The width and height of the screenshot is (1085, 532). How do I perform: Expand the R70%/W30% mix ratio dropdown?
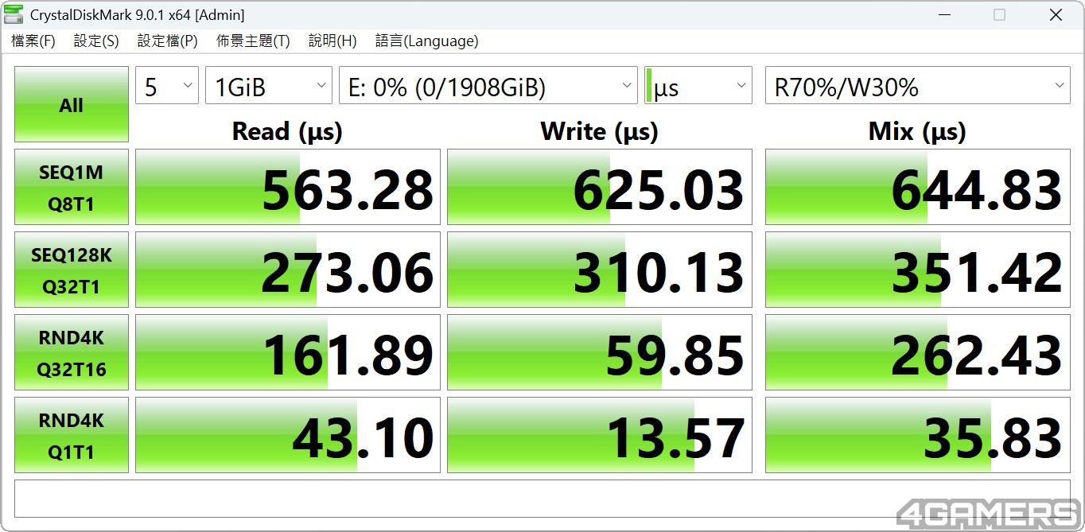point(917,86)
